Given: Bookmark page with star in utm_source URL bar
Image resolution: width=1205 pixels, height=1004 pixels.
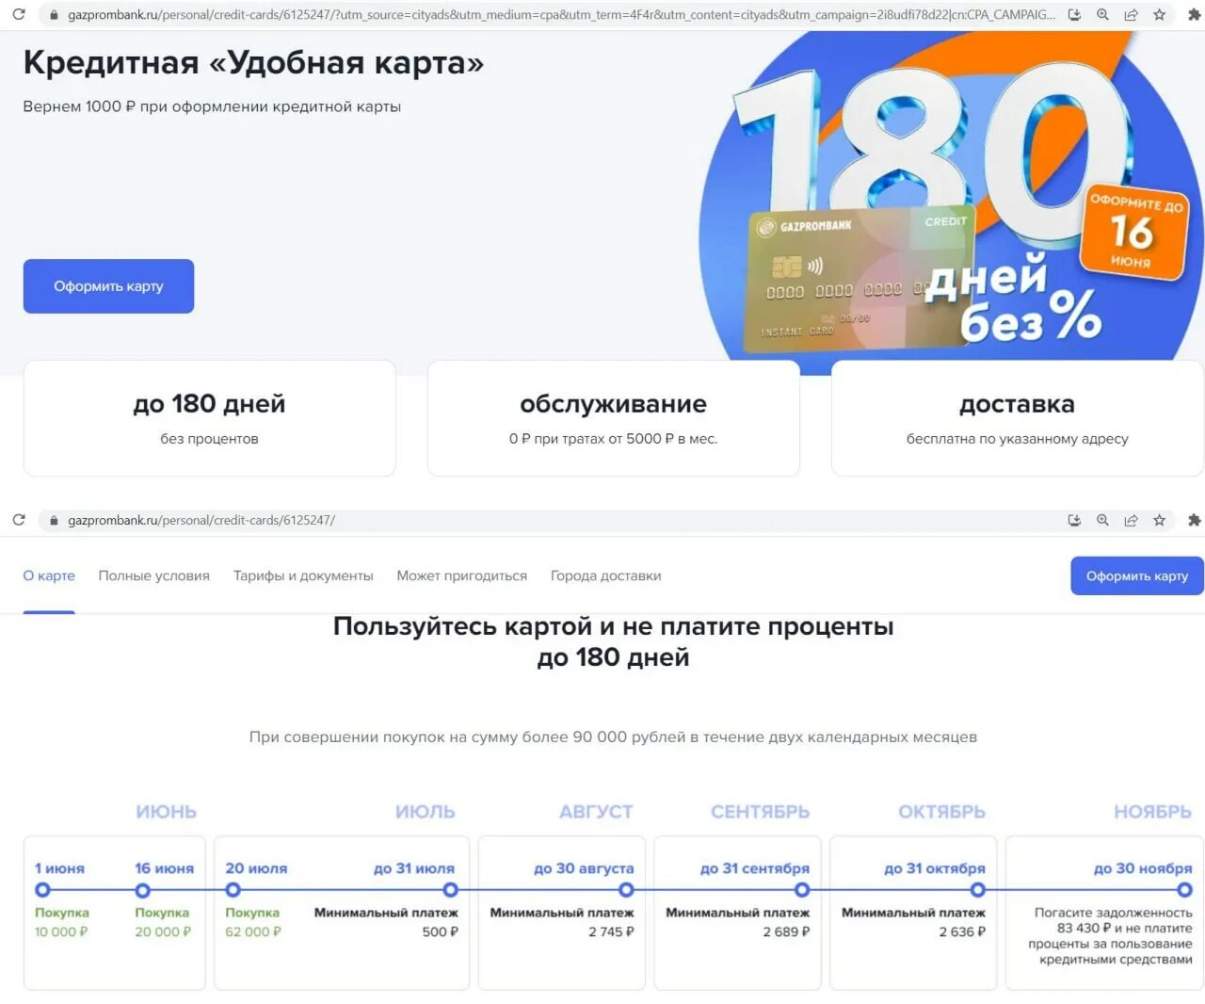Looking at the screenshot, I should (1159, 15).
